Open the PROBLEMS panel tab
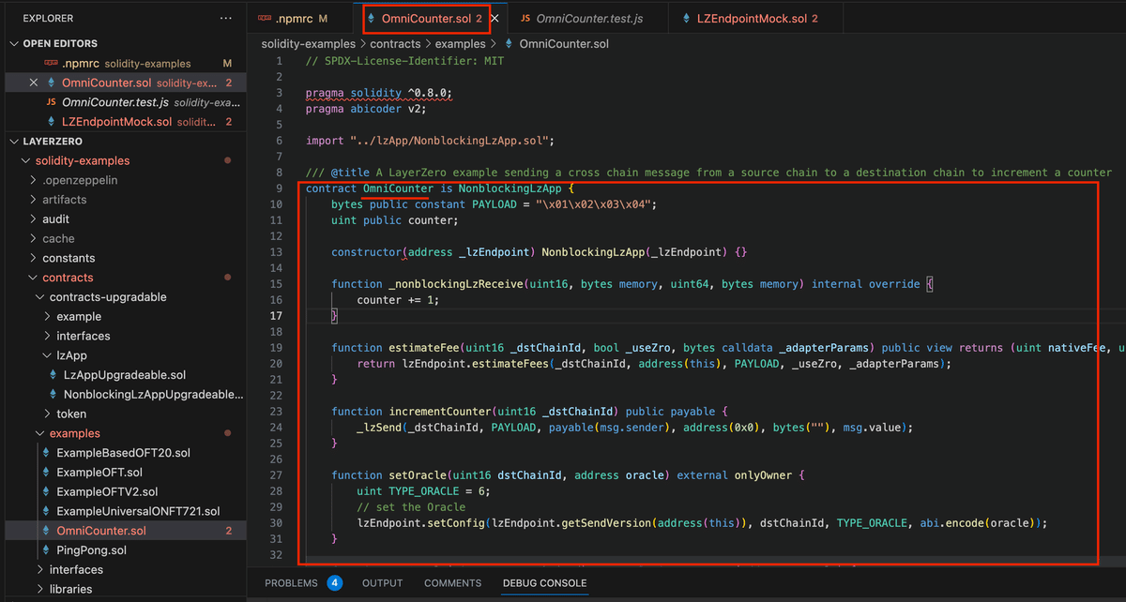 [291, 582]
